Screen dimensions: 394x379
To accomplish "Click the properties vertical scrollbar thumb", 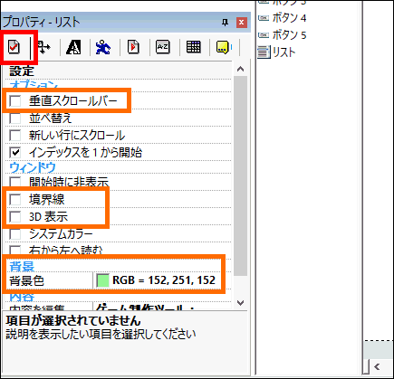I will pyautogui.click(x=240, y=175).
